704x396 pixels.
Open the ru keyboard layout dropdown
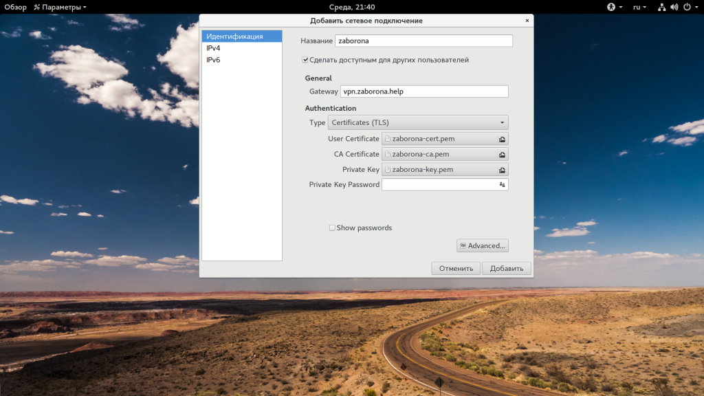pyautogui.click(x=639, y=7)
